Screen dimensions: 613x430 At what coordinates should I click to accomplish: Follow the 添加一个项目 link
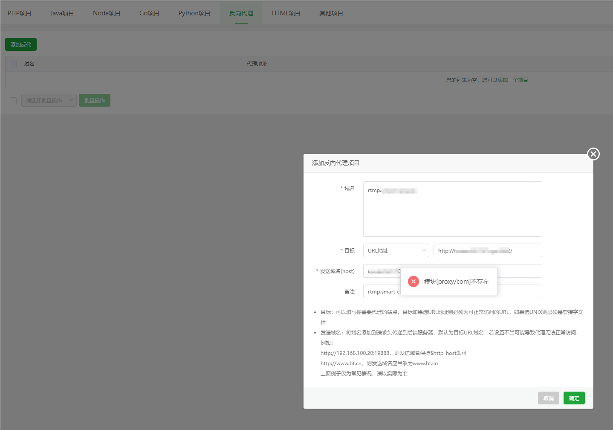tap(513, 80)
